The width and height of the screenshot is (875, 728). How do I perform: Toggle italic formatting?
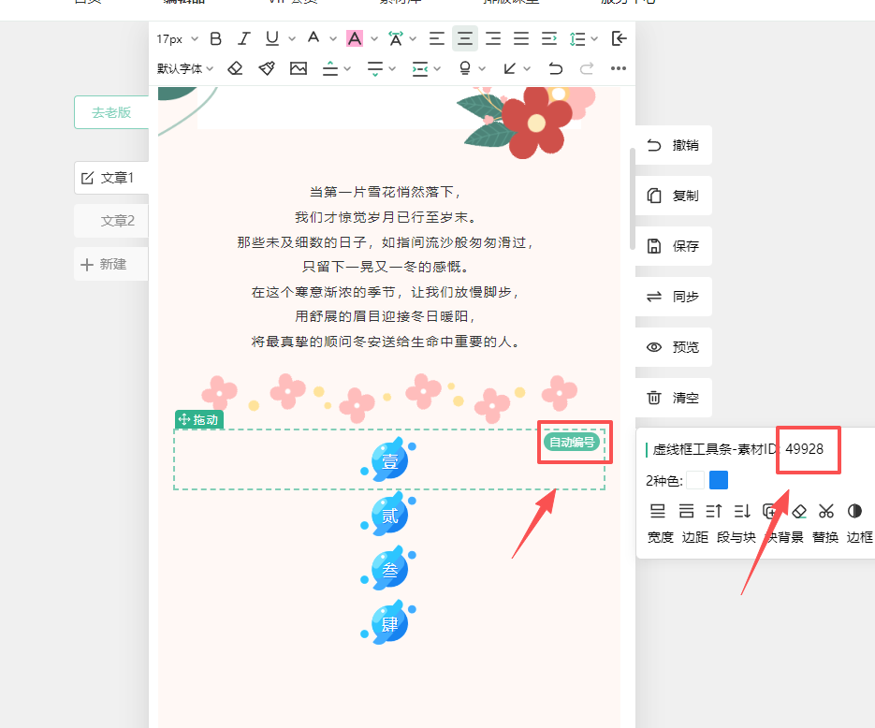[x=244, y=38]
